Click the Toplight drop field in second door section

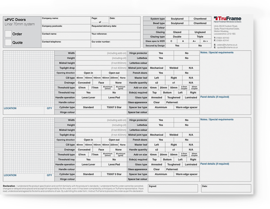pos(101,135)
